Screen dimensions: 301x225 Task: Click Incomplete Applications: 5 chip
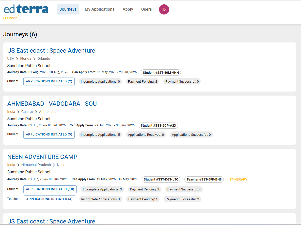click(100, 135)
